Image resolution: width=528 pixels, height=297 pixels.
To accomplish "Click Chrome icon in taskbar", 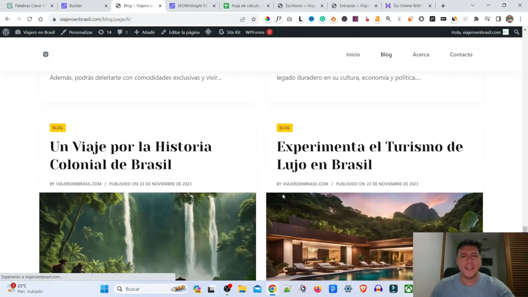I will (x=272, y=289).
